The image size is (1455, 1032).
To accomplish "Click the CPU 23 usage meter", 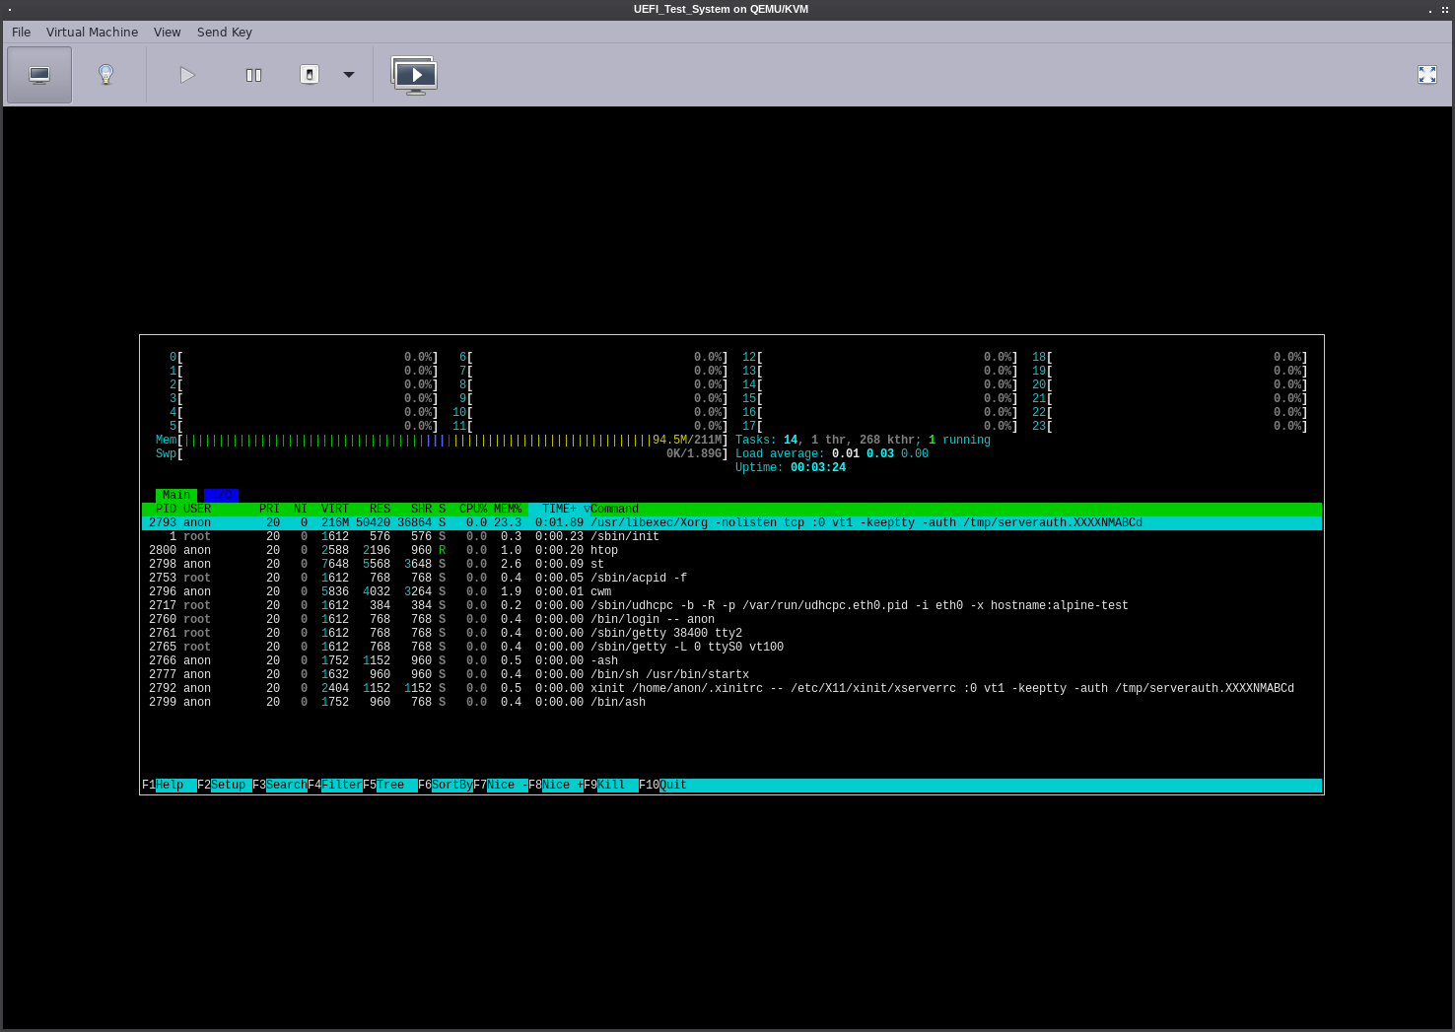I will 1170,427.
